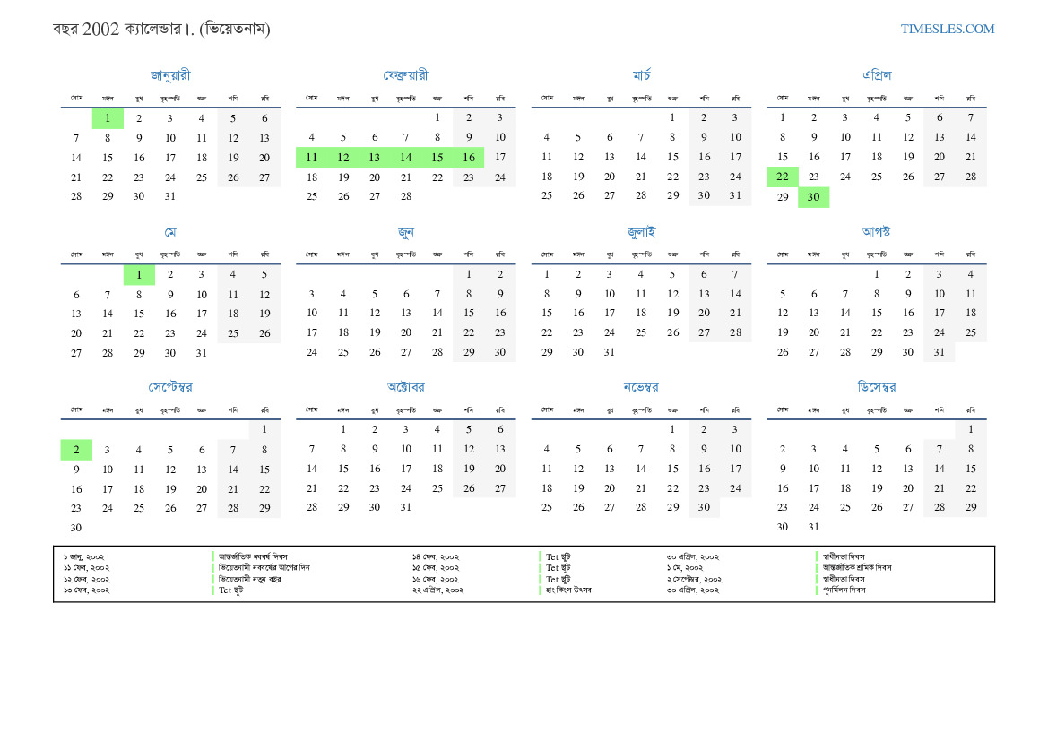
Task: Click legend date '১ জানু, ২০০২'
Action: (83, 556)
